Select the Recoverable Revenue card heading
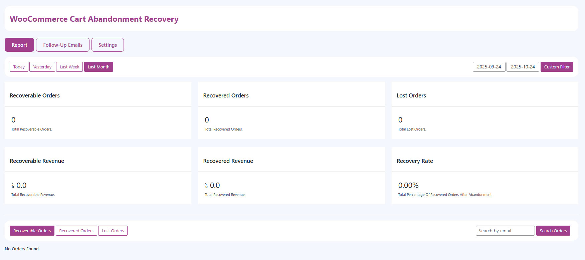 coord(37,161)
